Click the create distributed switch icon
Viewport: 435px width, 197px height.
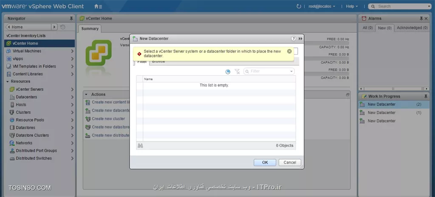[x=88, y=135]
